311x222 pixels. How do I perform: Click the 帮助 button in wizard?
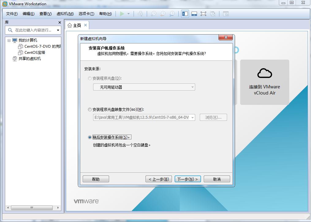coord(96,179)
